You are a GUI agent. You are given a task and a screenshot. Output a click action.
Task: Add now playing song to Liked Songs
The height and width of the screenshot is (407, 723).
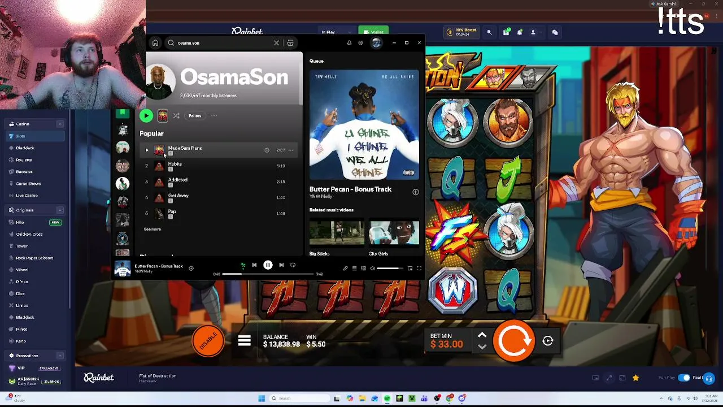[191, 269]
